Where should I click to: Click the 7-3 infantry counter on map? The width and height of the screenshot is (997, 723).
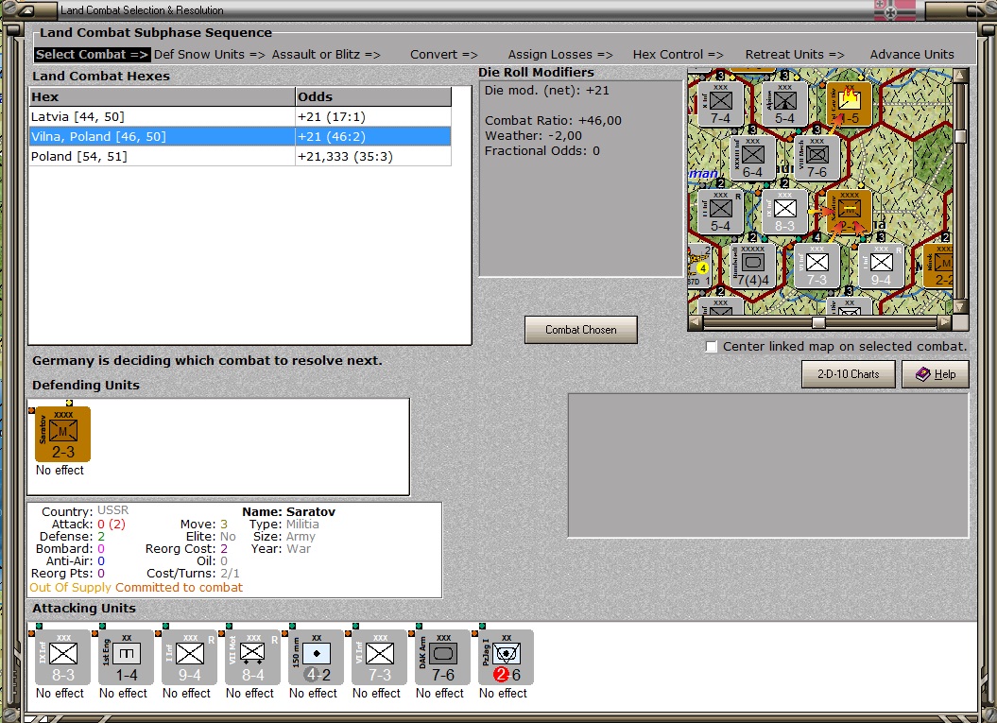[817, 266]
